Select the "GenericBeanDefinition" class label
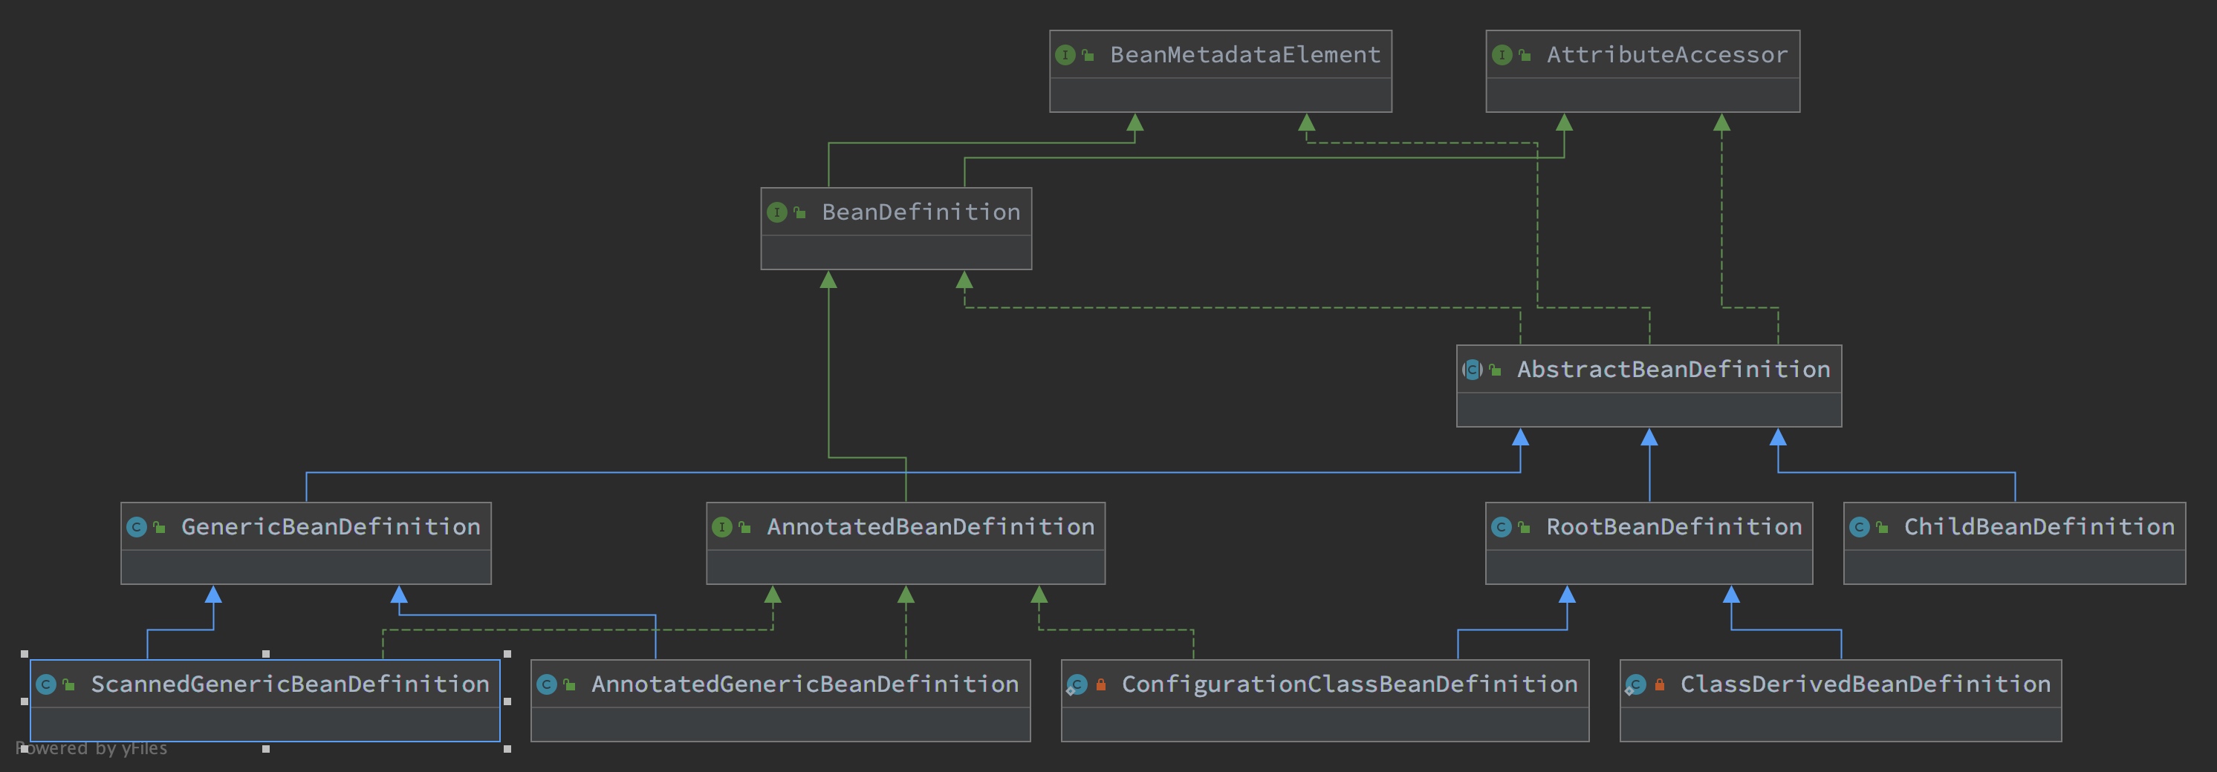 331,527
